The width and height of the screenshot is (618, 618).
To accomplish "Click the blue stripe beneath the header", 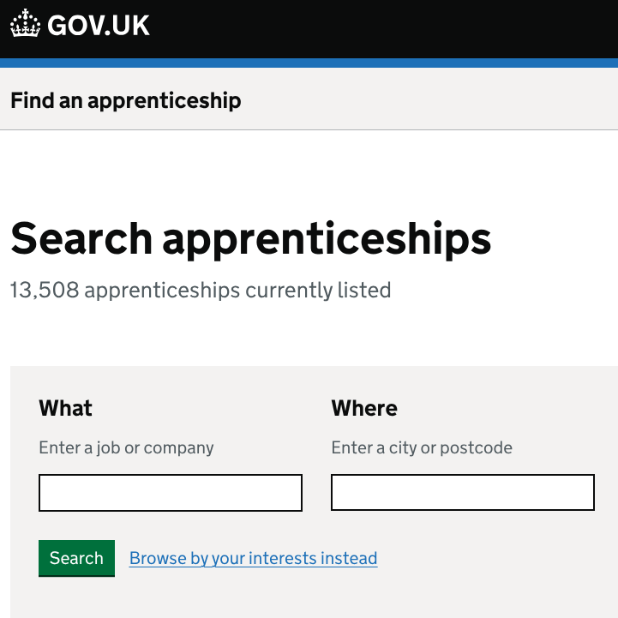I will [309, 63].
